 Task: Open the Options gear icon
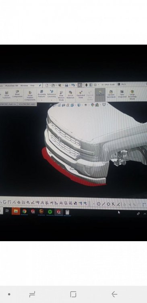[95, 85]
